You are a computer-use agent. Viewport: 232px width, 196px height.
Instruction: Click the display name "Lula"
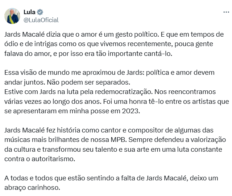(29, 12)
